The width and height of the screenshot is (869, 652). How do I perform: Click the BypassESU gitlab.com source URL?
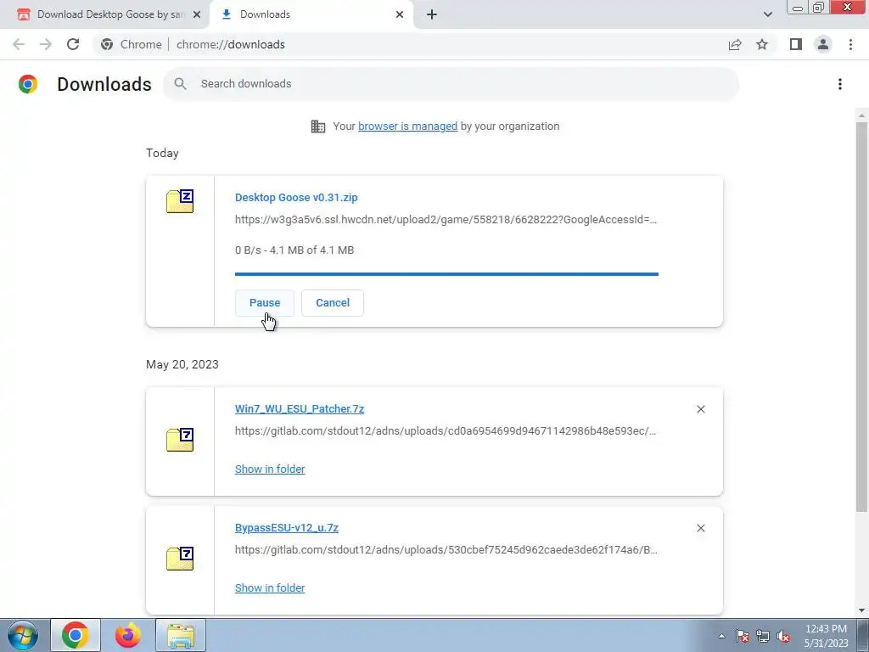click(x=446, y=550)
